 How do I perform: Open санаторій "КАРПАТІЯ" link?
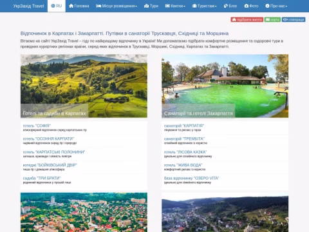184,126
